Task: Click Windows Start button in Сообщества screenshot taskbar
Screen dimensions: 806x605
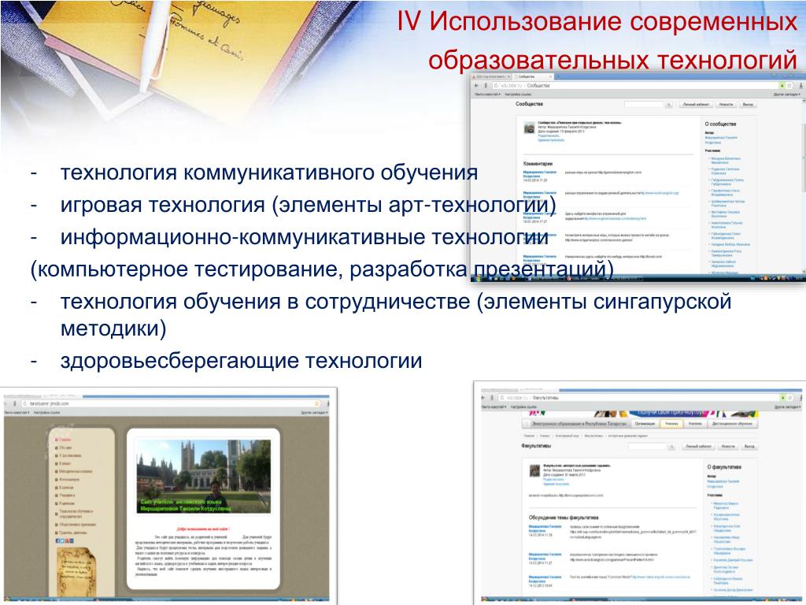Action: [x=478, y=278]
